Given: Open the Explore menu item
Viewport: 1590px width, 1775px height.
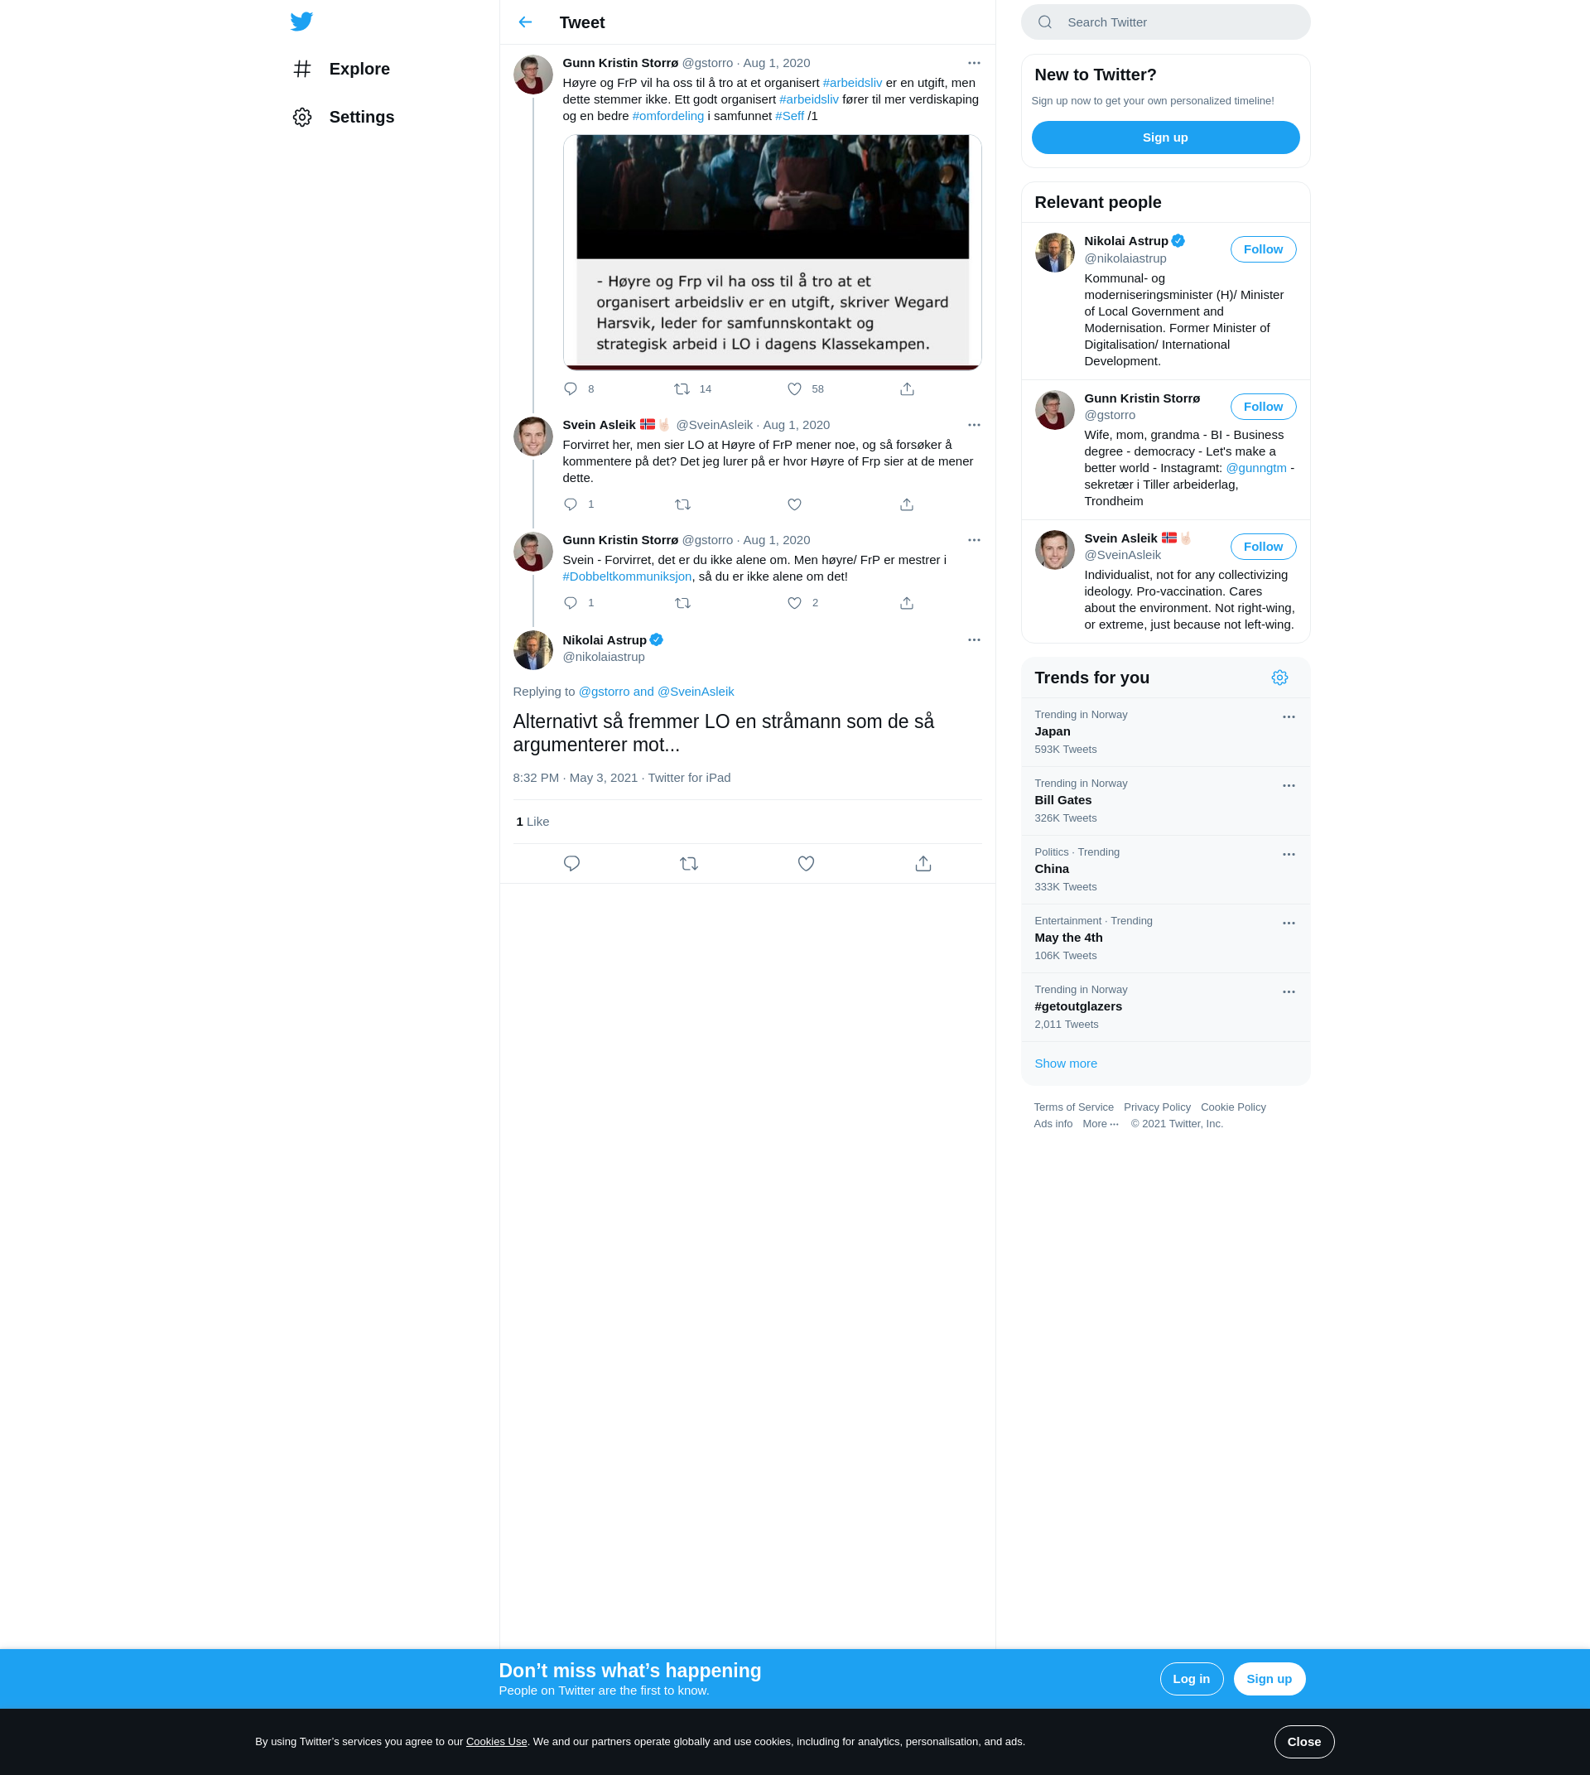Looking at the screenshot, I should (x=341, y=69).
